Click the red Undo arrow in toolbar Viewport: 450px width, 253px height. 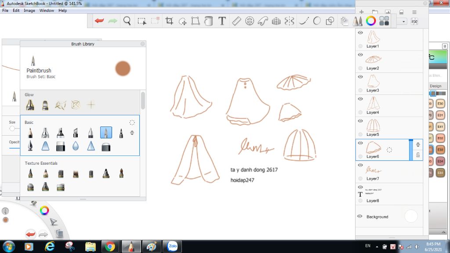(99, 21)
